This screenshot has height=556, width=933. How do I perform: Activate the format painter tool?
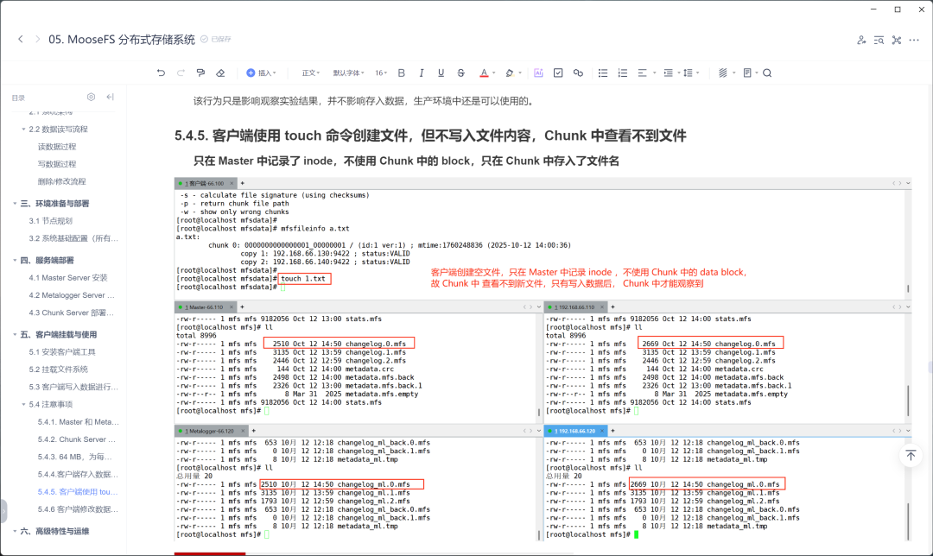[x=200, y=73]
